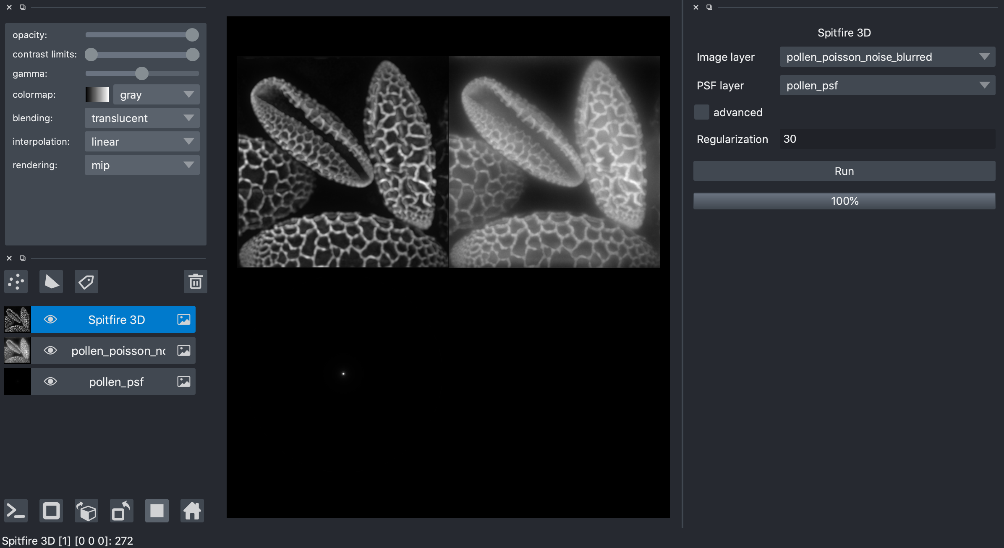Roll dimensions with the cube icon

[86, 511]
